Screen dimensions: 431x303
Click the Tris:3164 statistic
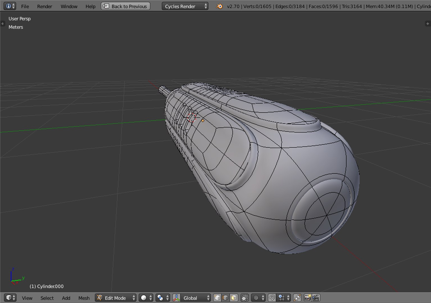click(x=352, y=6)
